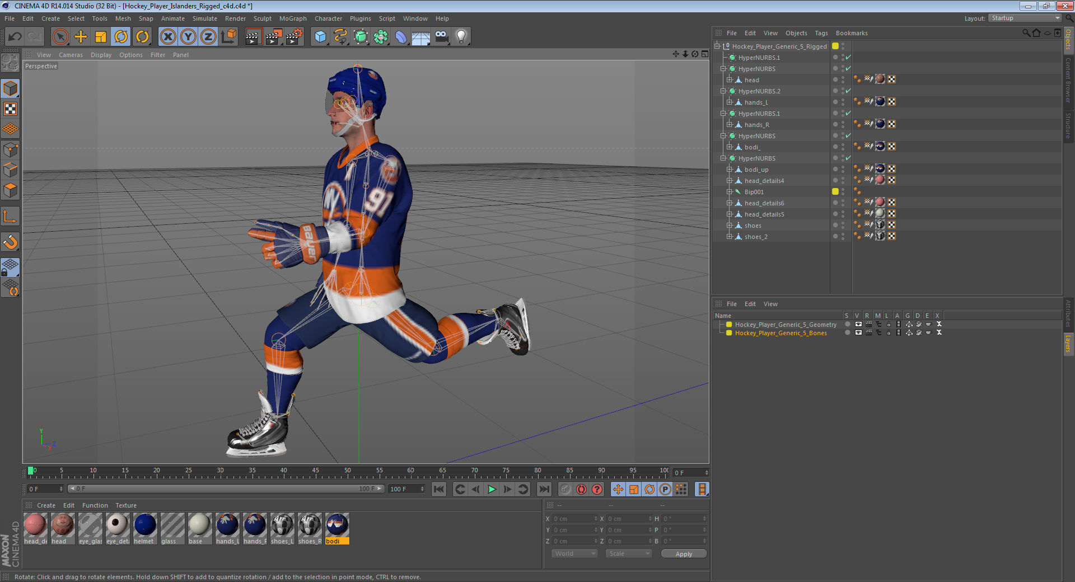Click the coordinate system icon
Viewport: 1075px width, 582px height.
[x=228, y=37]
